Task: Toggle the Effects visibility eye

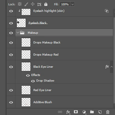Action: [28, 75]
